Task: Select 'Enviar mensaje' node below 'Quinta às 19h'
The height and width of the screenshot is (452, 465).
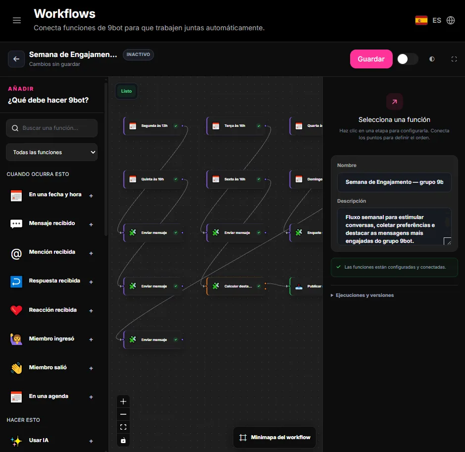Action: 153,232
